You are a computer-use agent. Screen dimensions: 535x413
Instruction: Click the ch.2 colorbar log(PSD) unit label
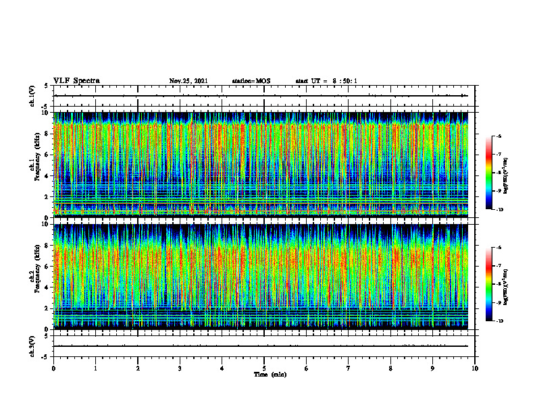tap(506, 287)
